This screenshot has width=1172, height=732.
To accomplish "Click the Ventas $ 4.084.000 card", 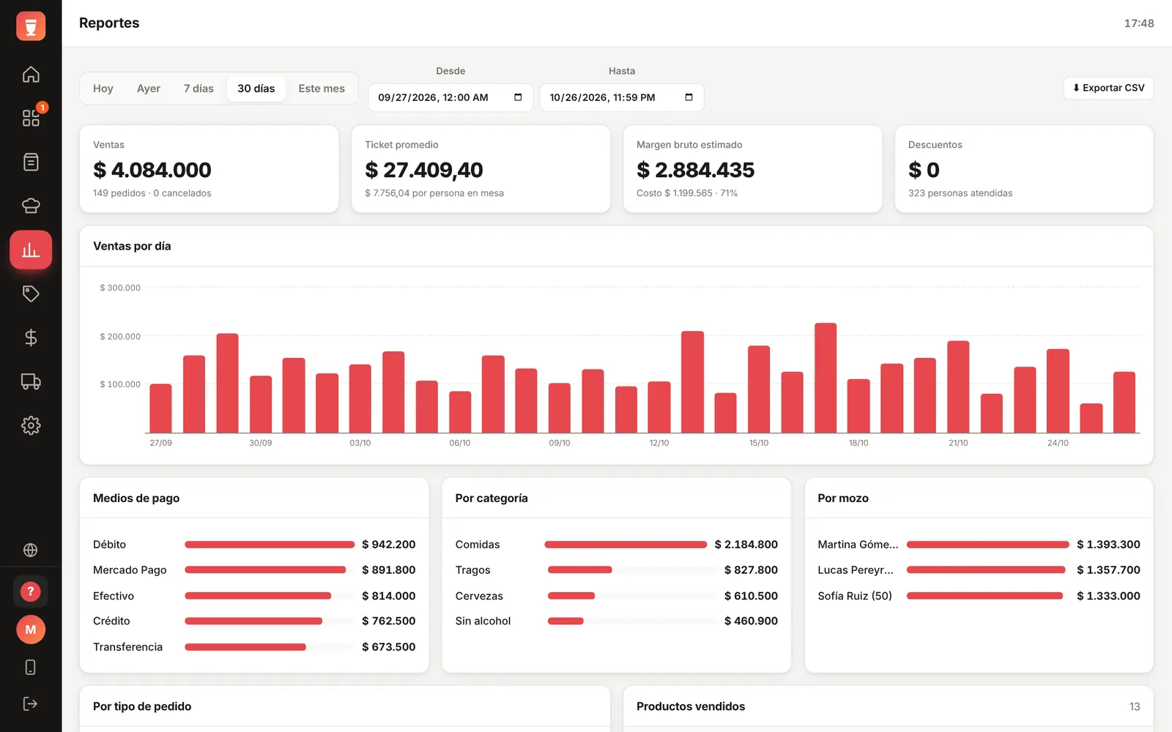I will (x=209, y=169).
